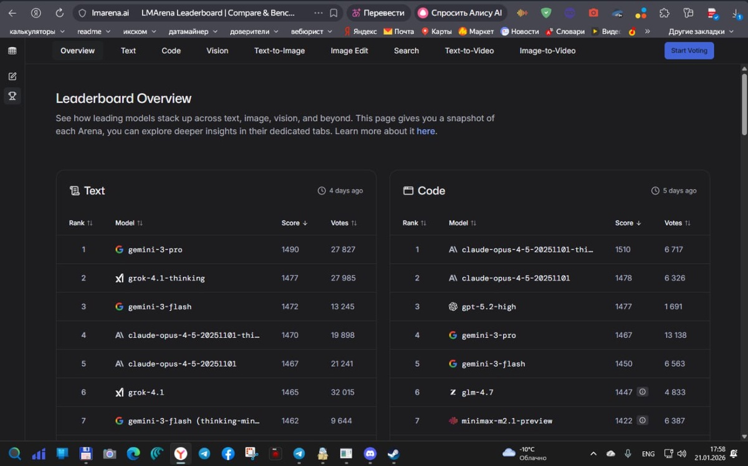Sort Code table by Model
Image resolution: width=748 pixels, height=466 pixels.
463,223
